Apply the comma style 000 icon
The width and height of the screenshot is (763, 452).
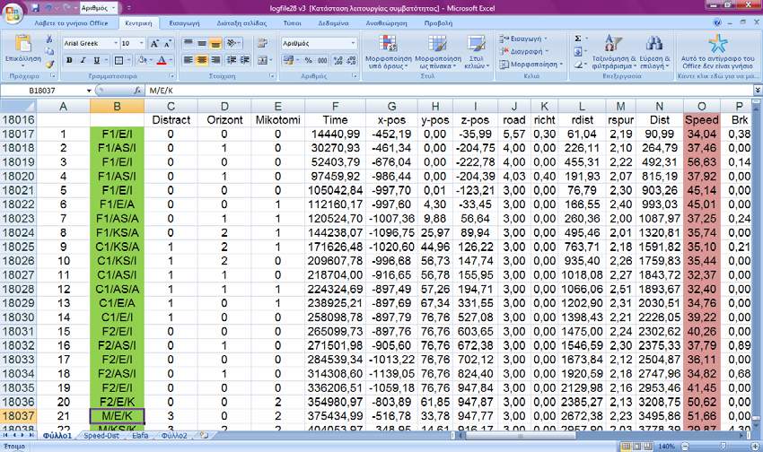point(322,60)
